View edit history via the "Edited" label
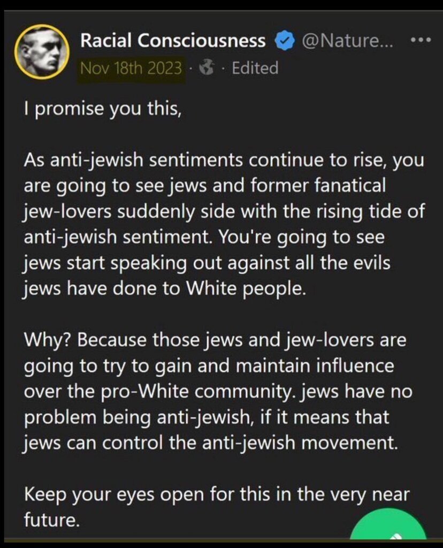Screen dimensions: 443x548 coord(255,68)
